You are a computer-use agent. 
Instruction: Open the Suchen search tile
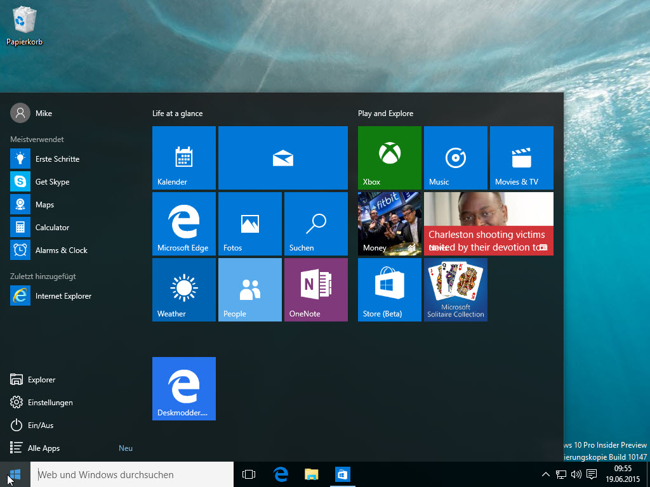point(316,224)
